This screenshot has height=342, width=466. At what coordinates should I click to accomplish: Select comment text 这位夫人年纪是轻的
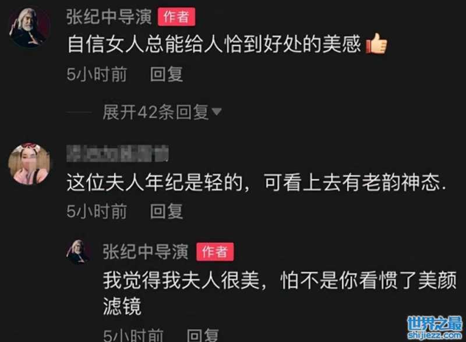pyautogui.click(x=155, y=182)
